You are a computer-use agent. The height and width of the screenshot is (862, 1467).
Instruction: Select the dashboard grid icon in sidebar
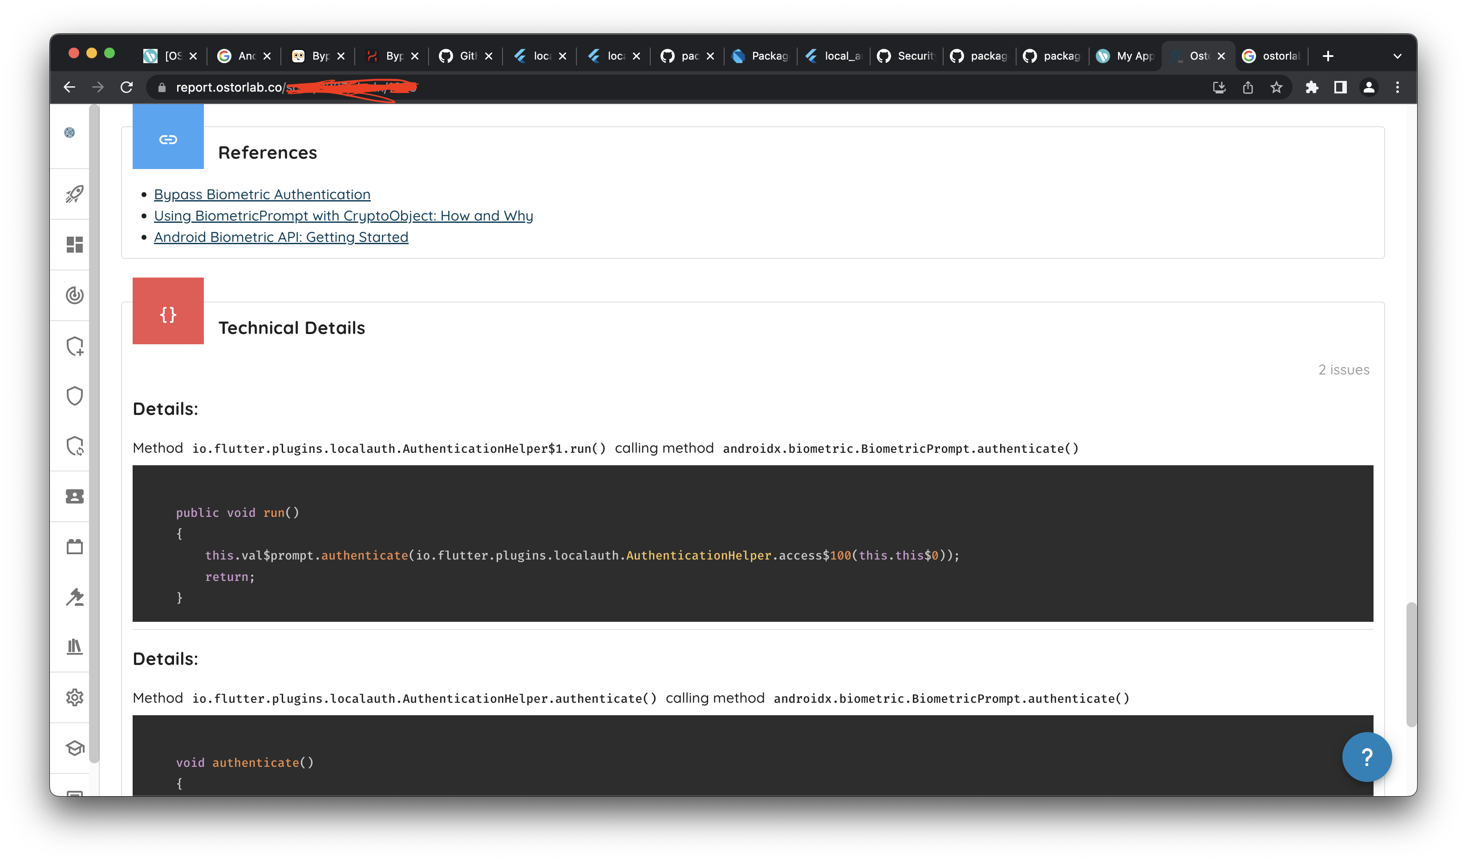tap(74, 245)
